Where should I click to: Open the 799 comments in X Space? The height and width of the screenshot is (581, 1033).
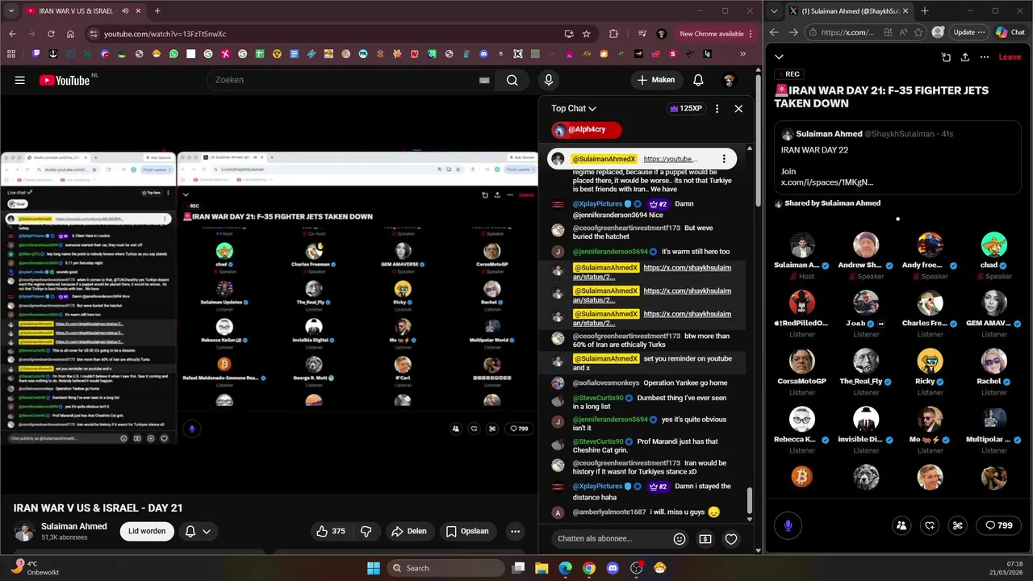click(999, 525)
